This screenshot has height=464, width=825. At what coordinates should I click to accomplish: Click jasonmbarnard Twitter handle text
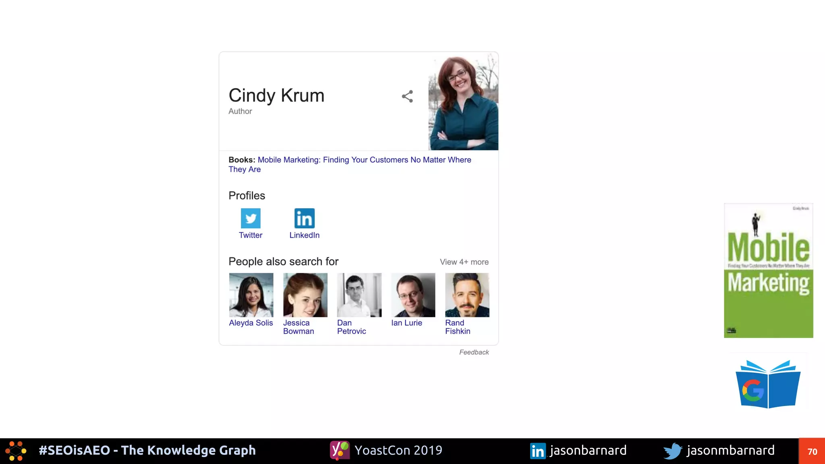click(731, 451)
